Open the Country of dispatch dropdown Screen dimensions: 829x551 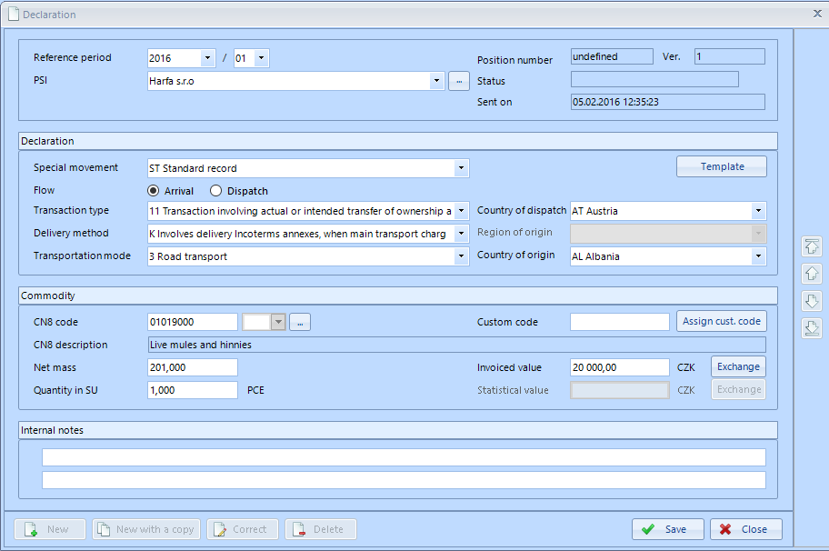pyautogui.click(x=758, y=211)
